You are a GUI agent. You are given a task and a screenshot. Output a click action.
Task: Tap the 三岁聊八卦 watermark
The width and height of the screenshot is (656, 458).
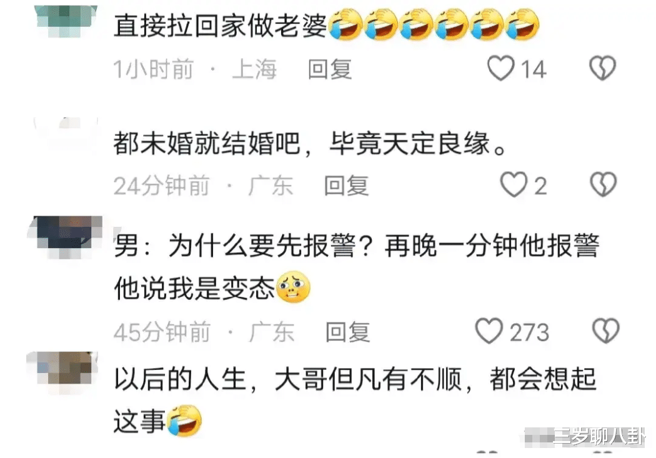pyautogui.click(x=599, y=437)
